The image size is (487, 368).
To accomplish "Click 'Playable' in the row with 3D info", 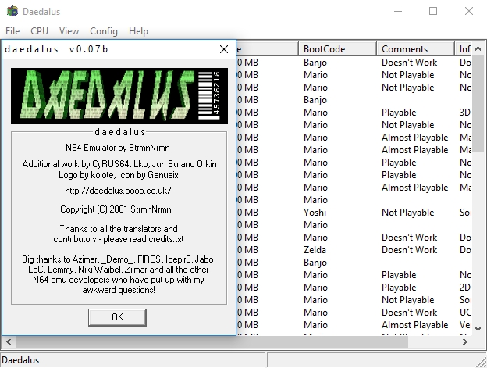I will tap(399, 113).
